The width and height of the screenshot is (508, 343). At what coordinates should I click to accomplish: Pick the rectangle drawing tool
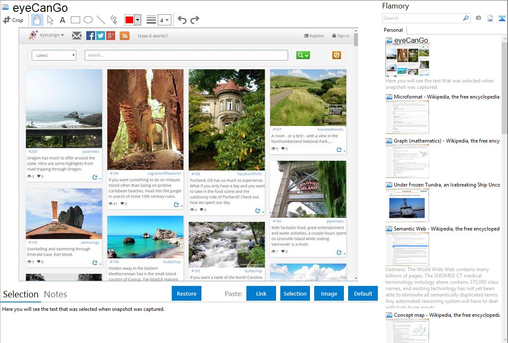coord(75,20)
